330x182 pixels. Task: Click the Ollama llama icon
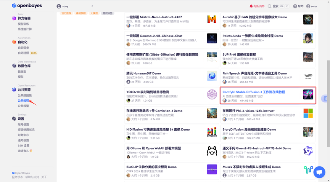click(x=212, y=151)
